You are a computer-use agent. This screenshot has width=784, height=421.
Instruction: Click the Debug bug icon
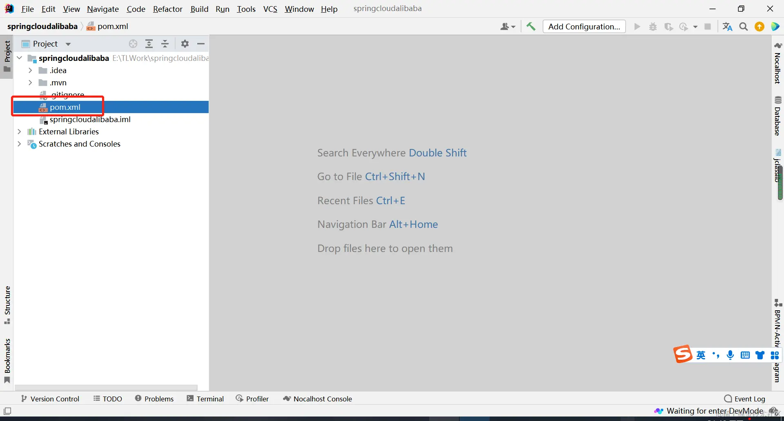pos(653,27)
